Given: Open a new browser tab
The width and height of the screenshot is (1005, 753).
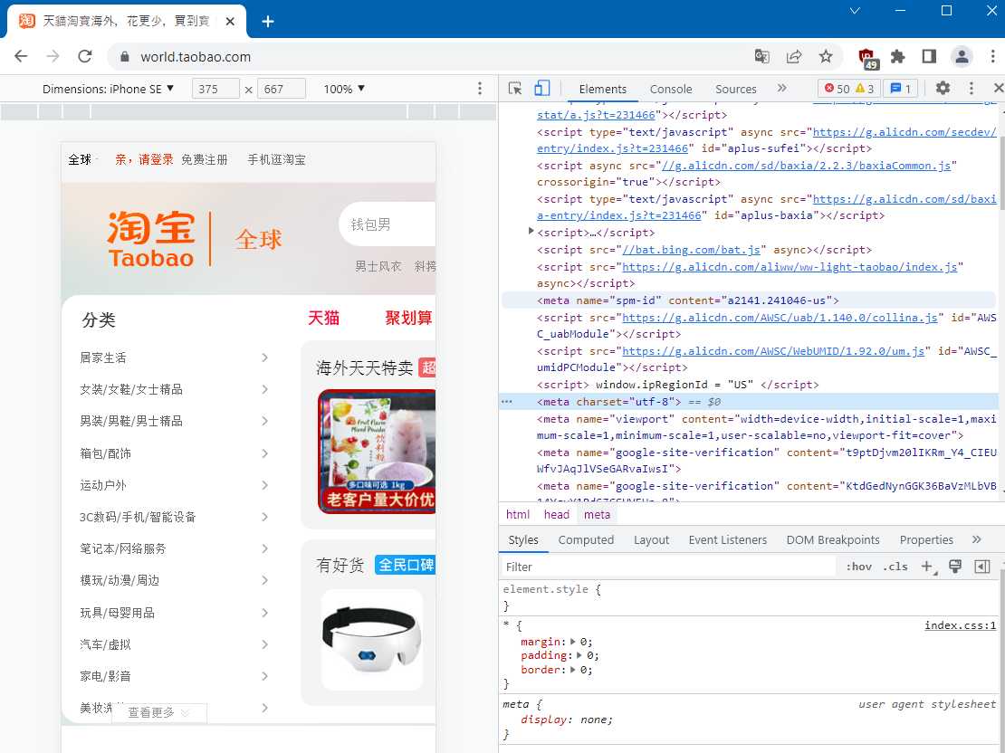Looking at the screenshot, I should (268, 21).
